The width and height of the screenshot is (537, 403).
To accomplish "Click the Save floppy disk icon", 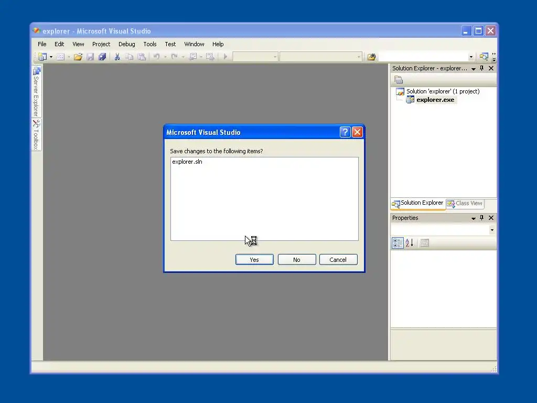I will [90, 57].
